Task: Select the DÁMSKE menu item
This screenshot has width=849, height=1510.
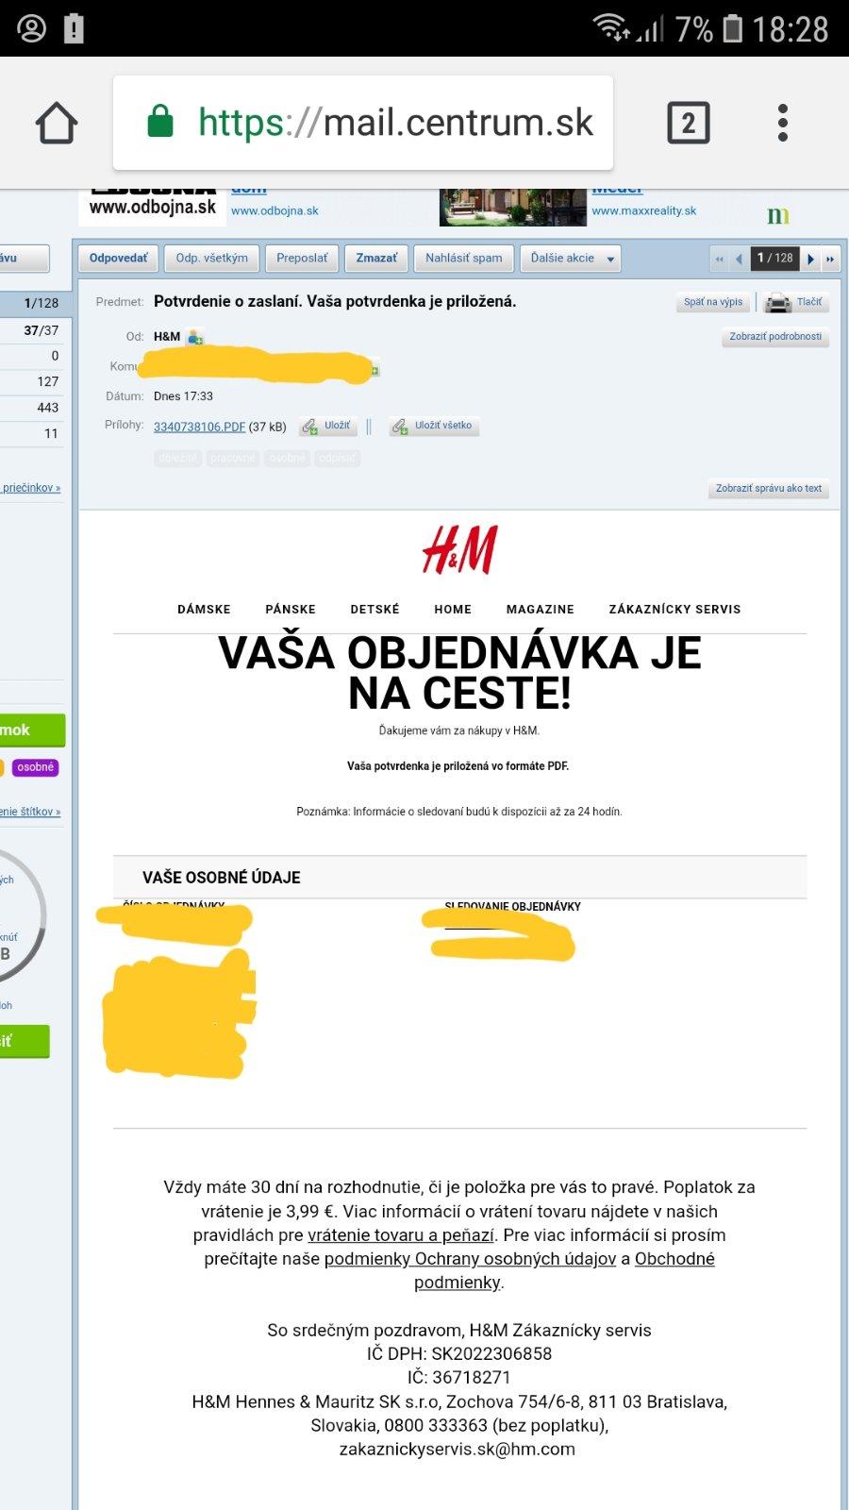Action: [204, 610]
